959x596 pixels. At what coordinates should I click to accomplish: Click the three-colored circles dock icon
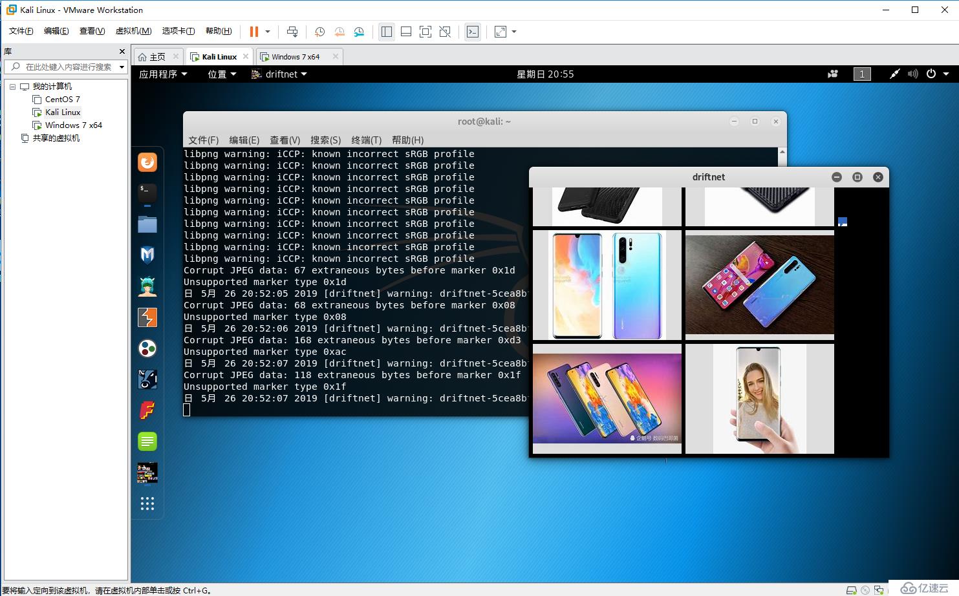tap(147, 348)
